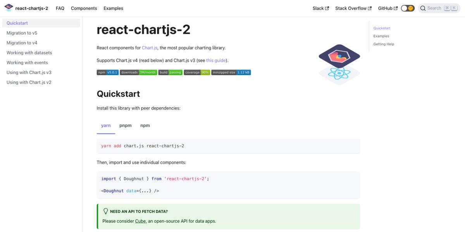The height and width of the screenshot is (232, 465).
Task: Open the FAQ page from the navbar
Action: [x=60, y=8]
